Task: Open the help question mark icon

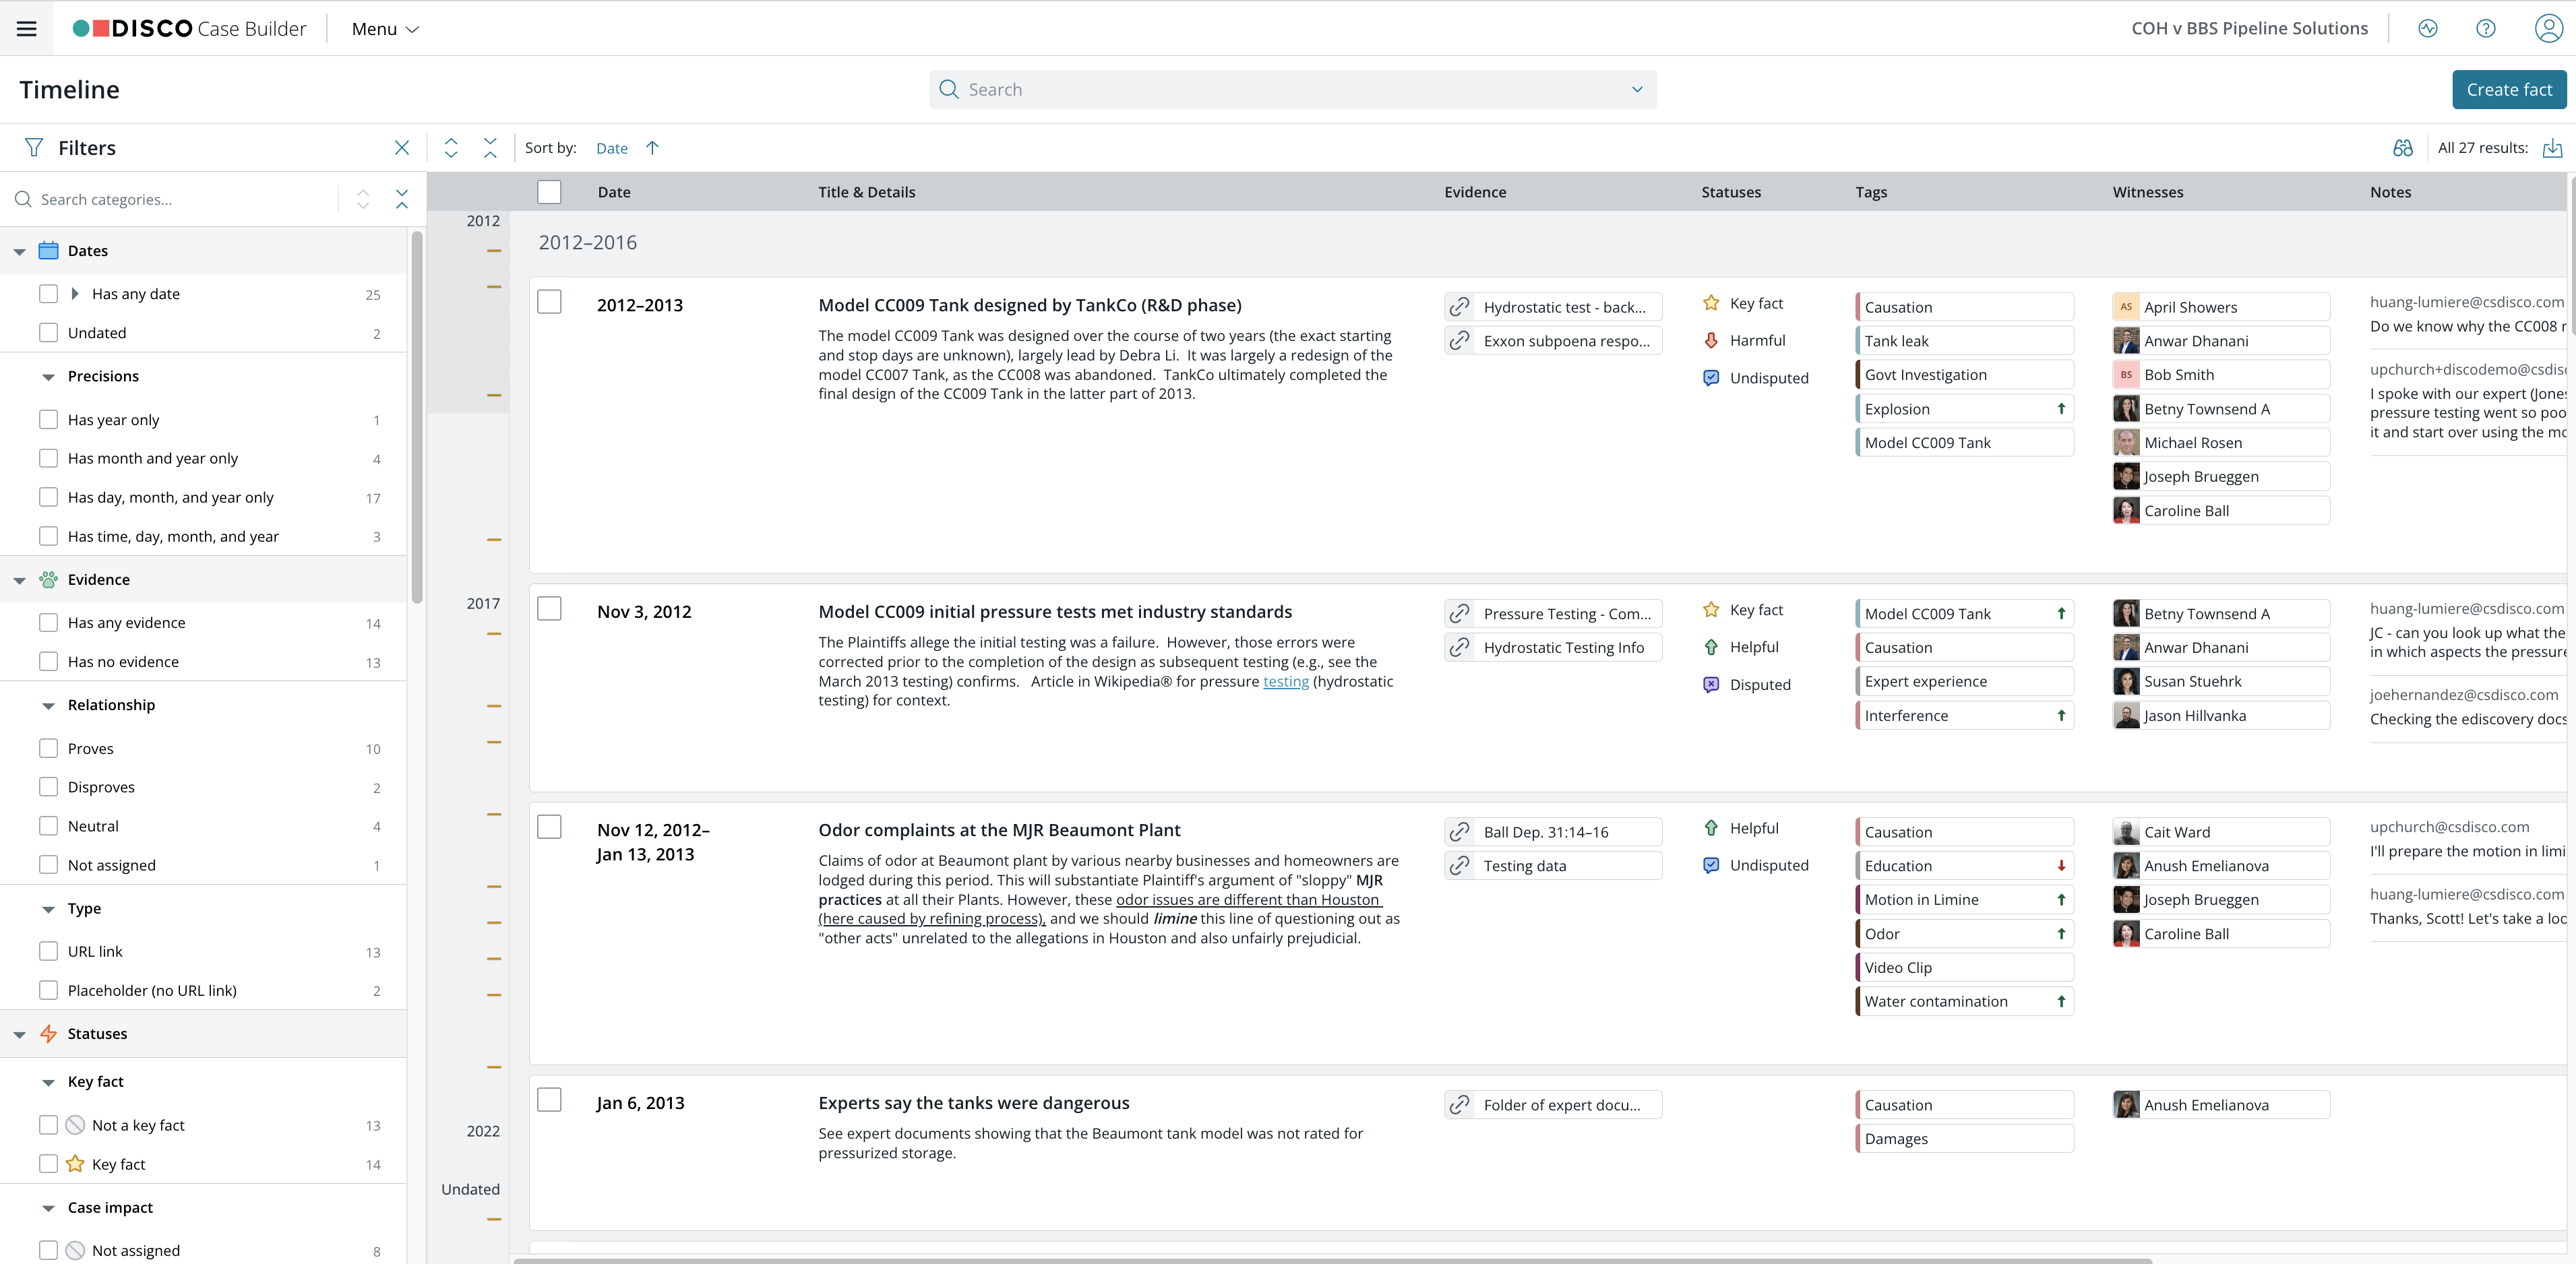Action: coord(2485,29)
